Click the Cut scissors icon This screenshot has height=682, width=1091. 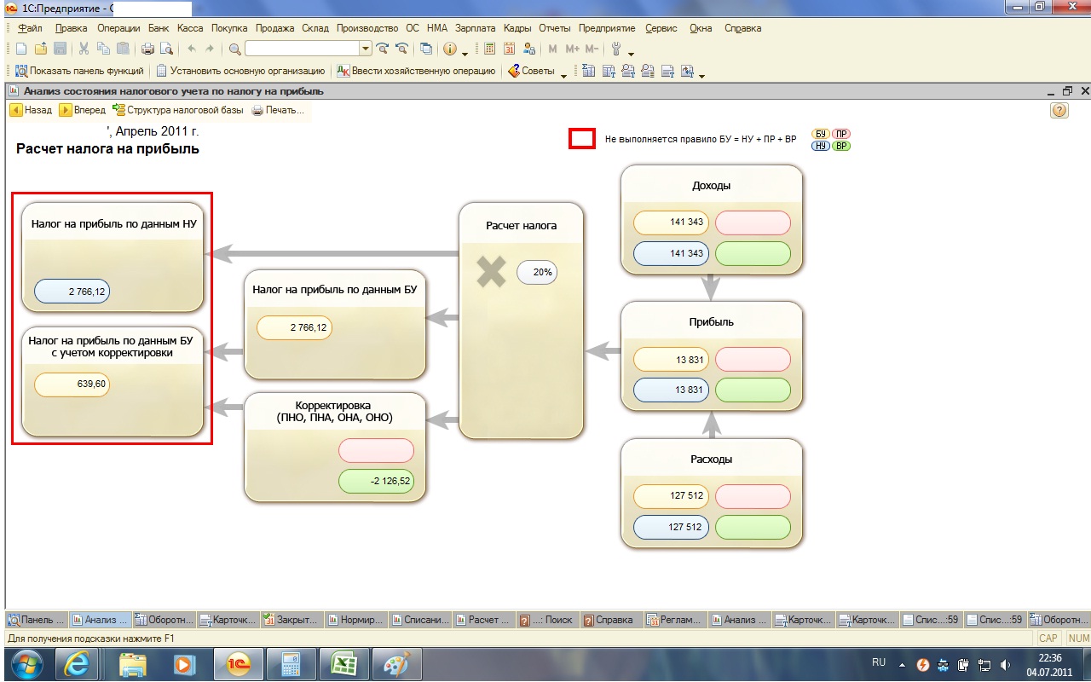(x=84, y=49)
